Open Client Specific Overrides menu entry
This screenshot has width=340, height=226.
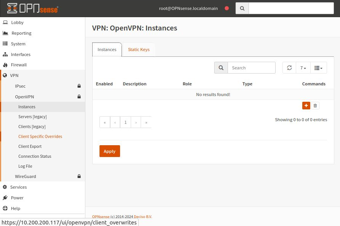tap(40, 136)
